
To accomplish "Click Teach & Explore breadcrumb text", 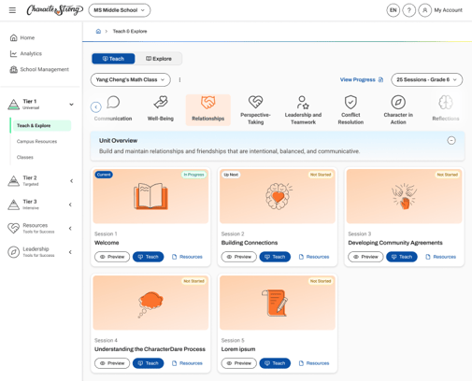I will point(130,31).
